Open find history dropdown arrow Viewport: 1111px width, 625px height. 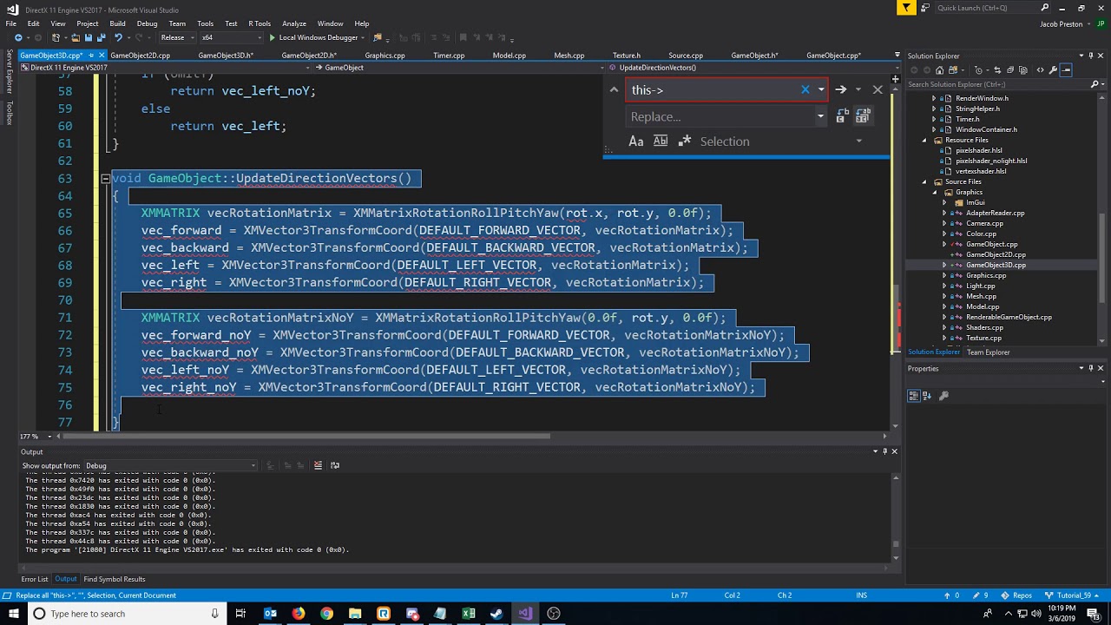pyautogui.click(x=820, y=89)
